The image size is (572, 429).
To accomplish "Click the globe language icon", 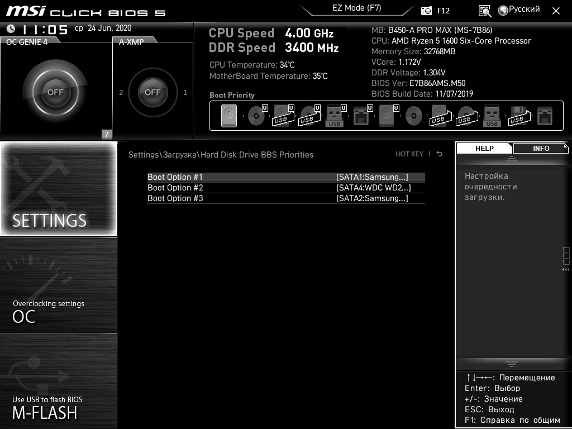I will [503, 11].
